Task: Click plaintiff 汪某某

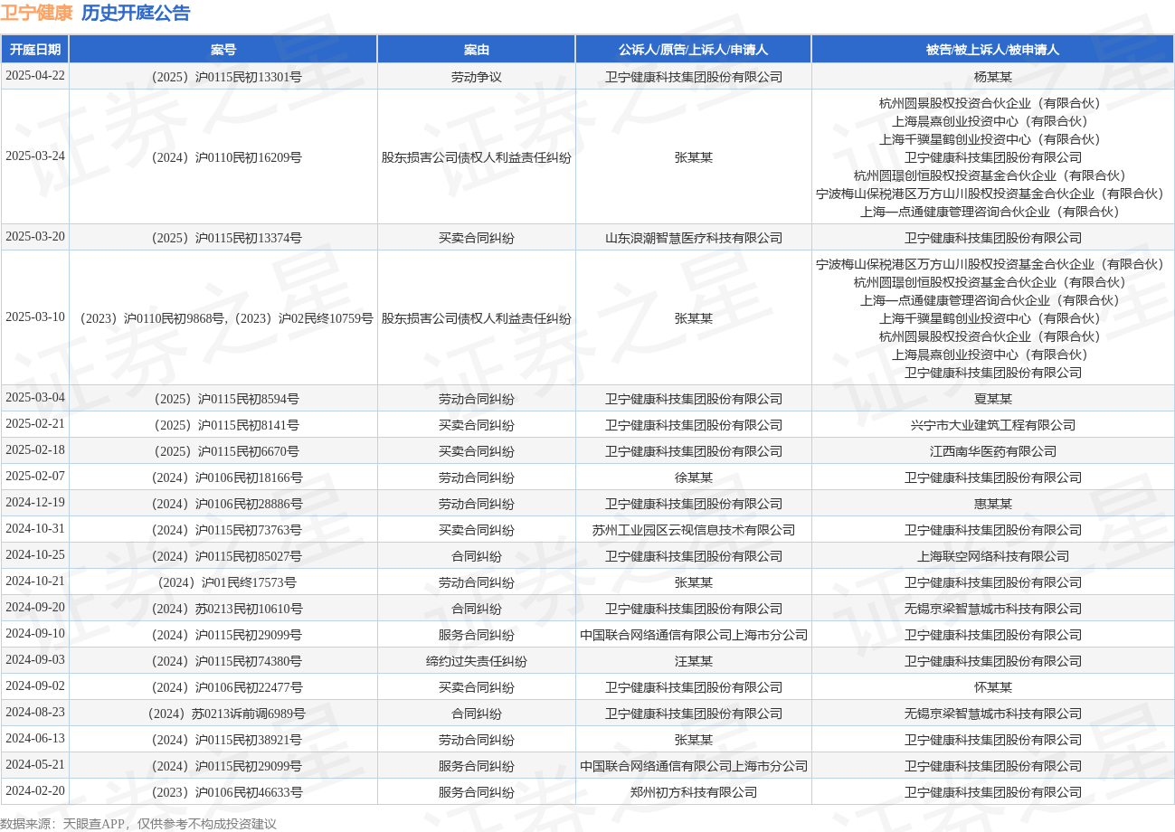Action: (694, 661)
